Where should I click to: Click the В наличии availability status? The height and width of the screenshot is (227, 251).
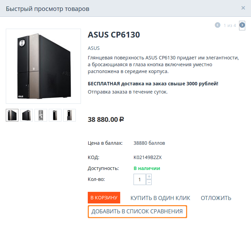pos(147,168)
